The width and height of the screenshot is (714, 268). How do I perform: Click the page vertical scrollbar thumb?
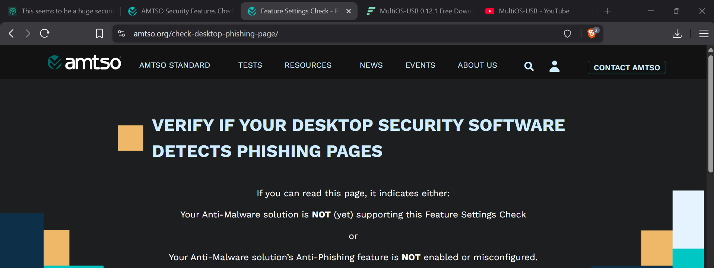coord(710,113)
